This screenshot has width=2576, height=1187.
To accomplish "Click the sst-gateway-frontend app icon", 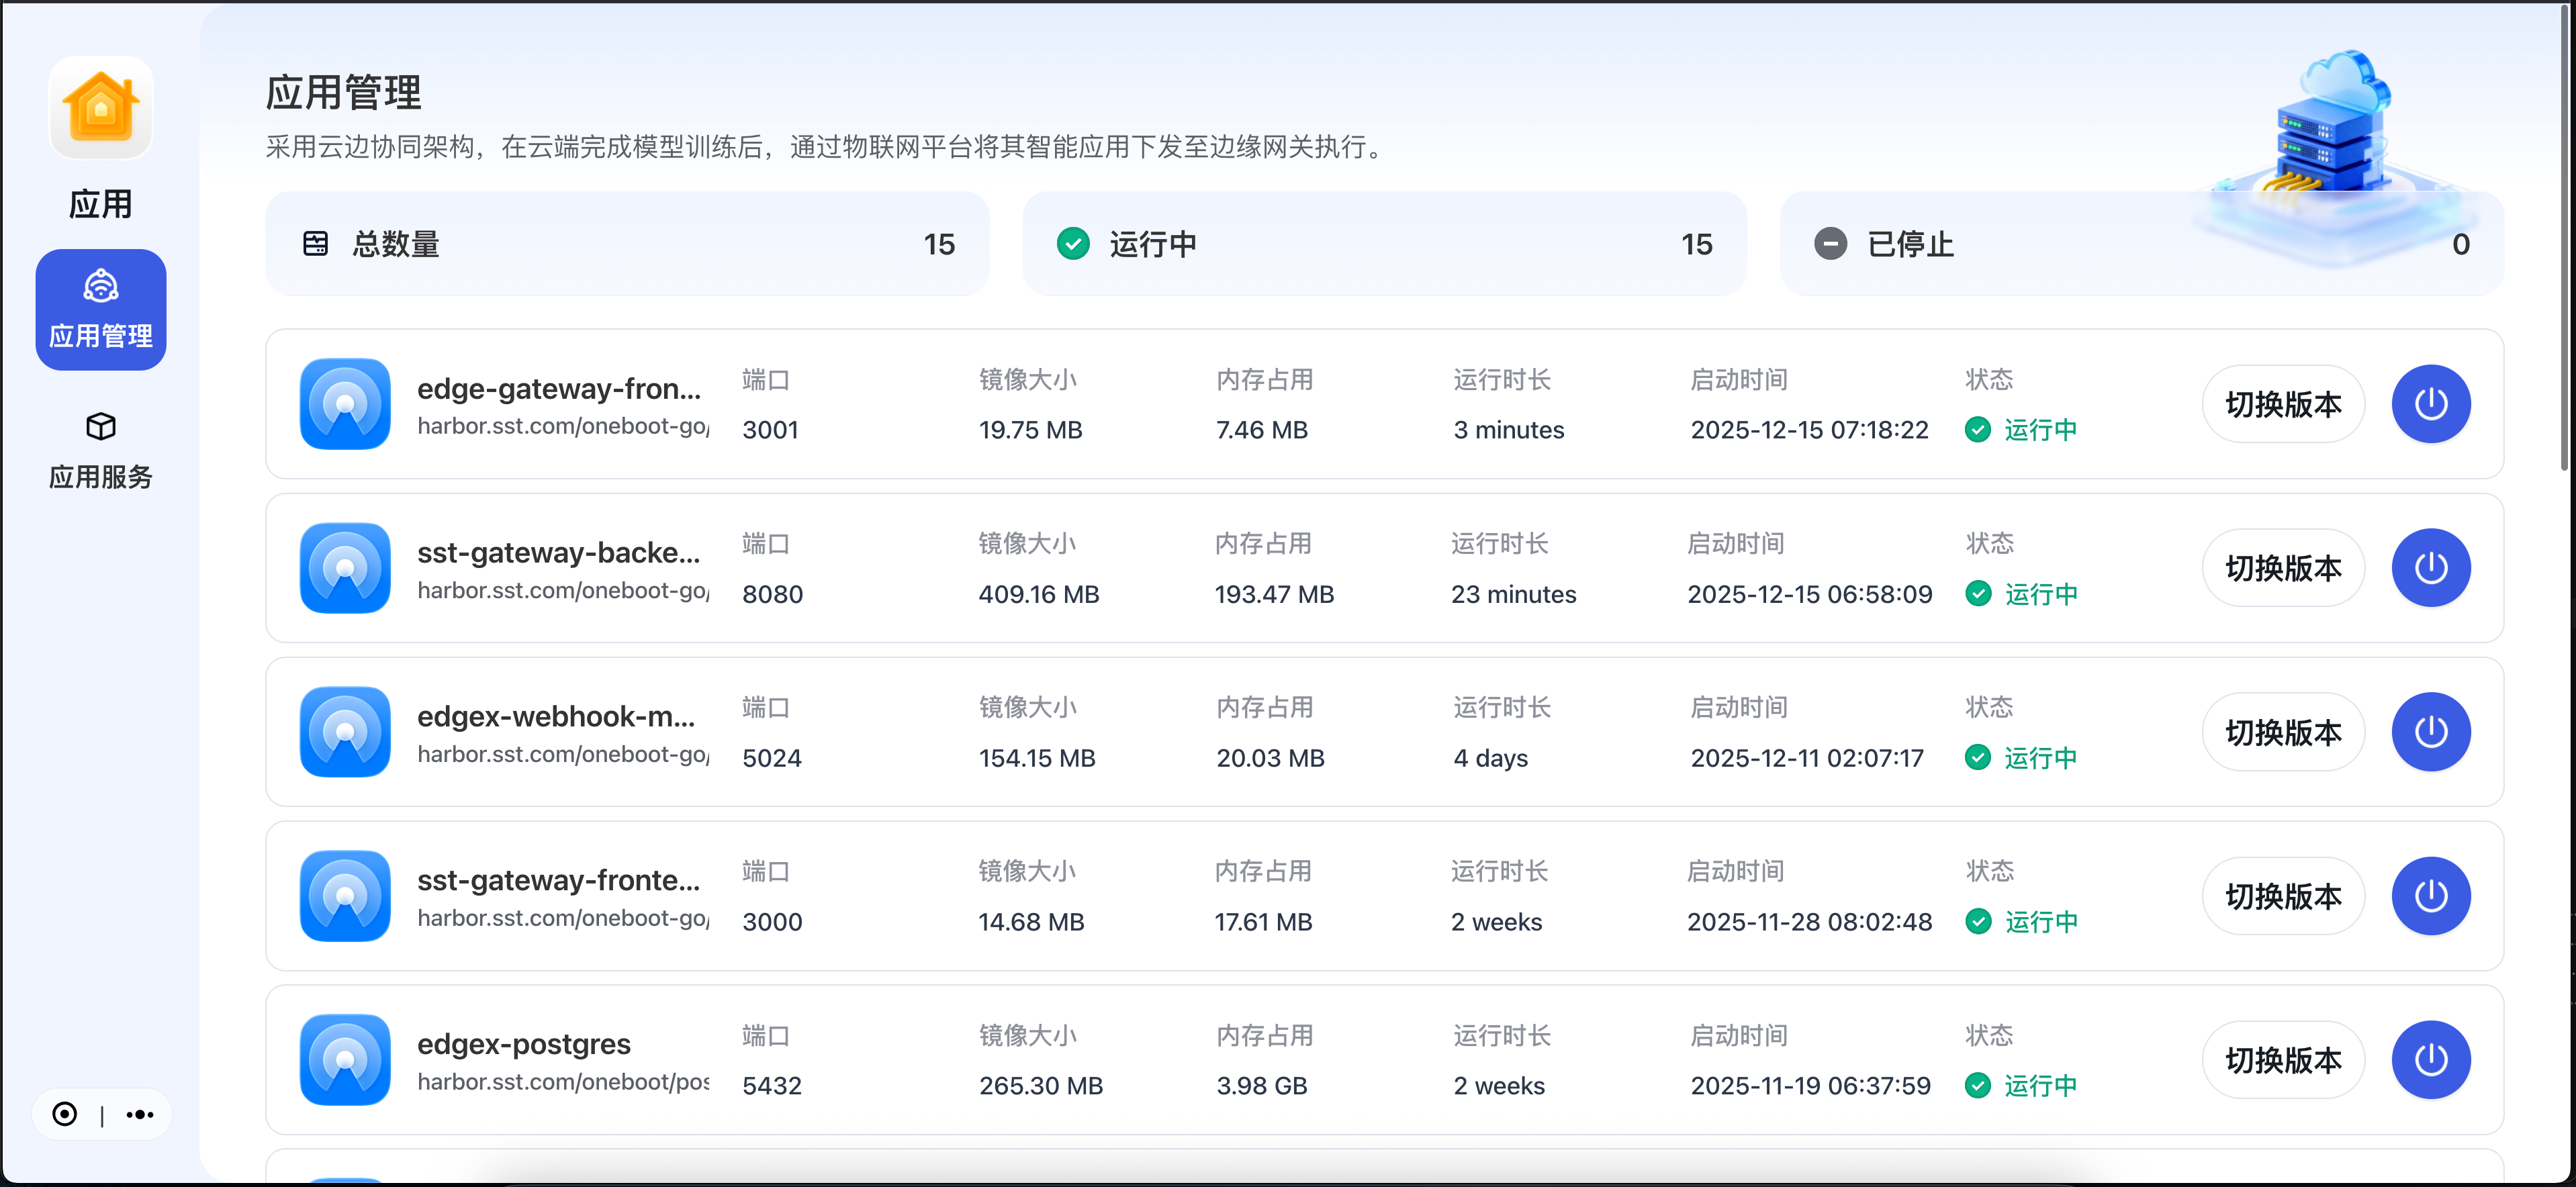I will [344, 896].
